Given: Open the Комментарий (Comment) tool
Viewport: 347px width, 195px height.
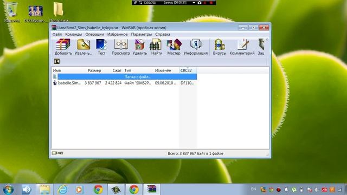Looking at the screenshot, I should (242, 47).
